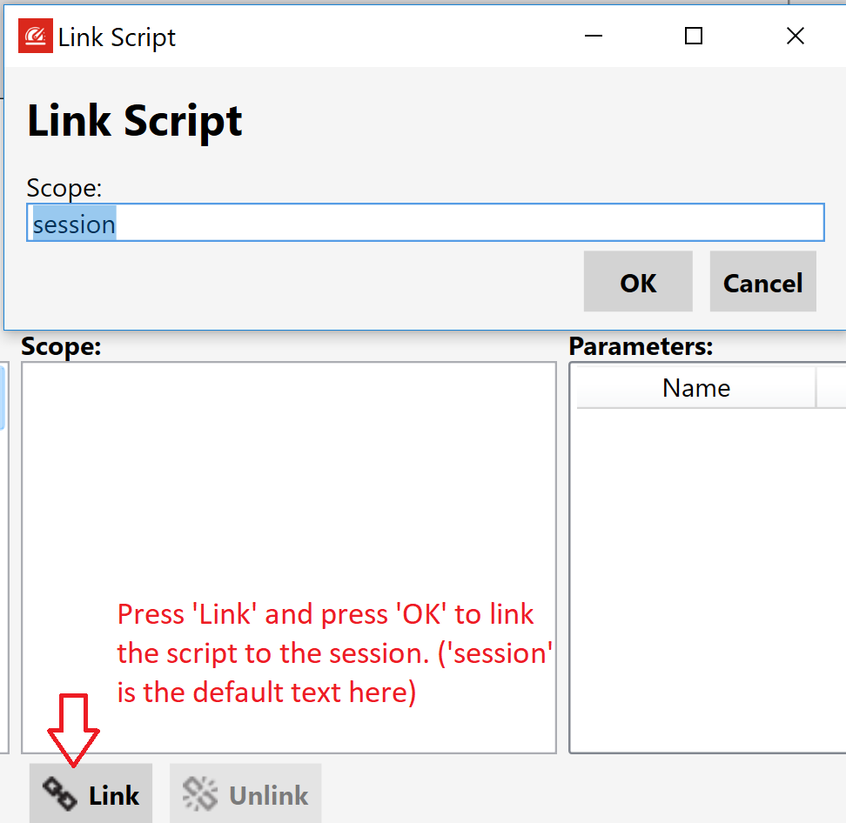Click the Name column header under Parameters
The height and width of the screenshot is (823, 846).
(695, 387)
